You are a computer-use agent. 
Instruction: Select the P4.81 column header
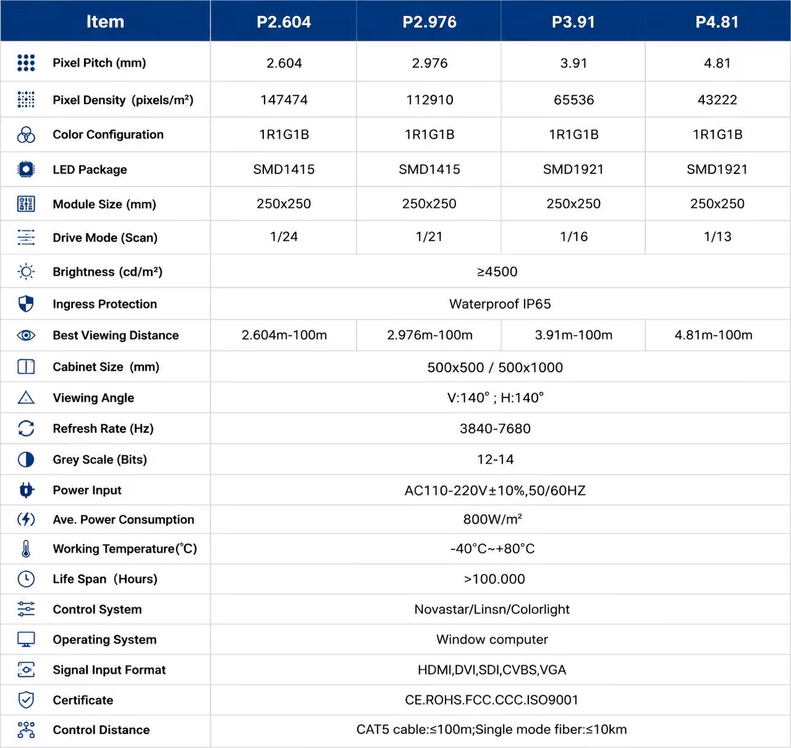pos(717,21)
